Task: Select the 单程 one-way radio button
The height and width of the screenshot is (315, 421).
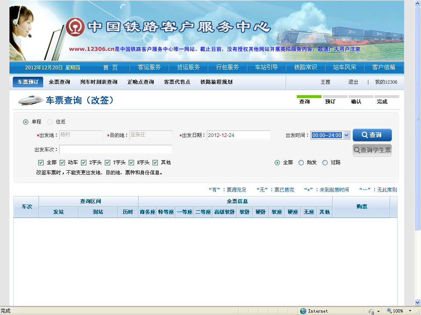Action: (25, 122)
